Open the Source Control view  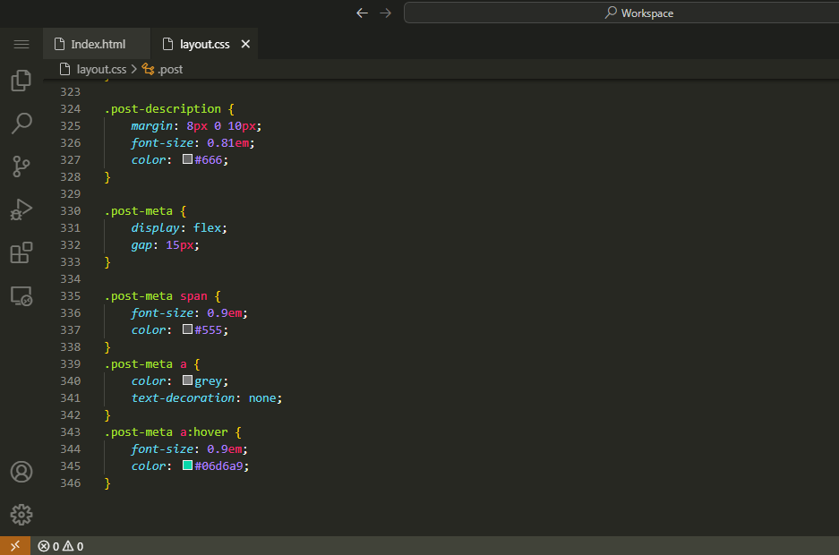pyautogui.click(x=21, y=166)
